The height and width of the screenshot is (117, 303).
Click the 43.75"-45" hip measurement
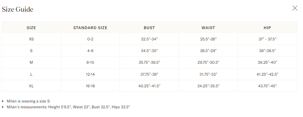pos(267,86)
